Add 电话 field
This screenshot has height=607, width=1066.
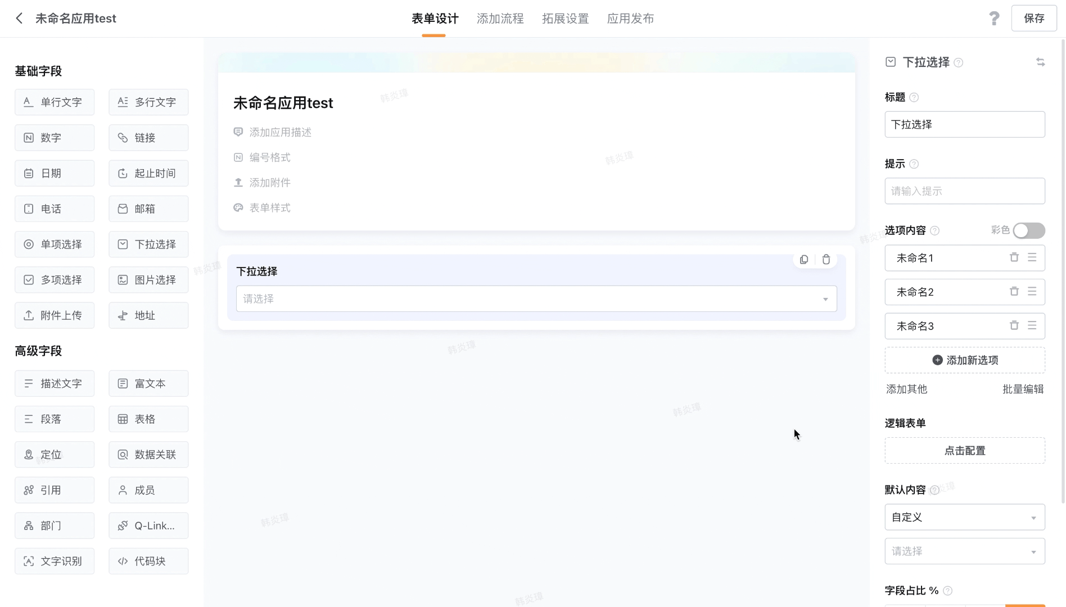55,209
